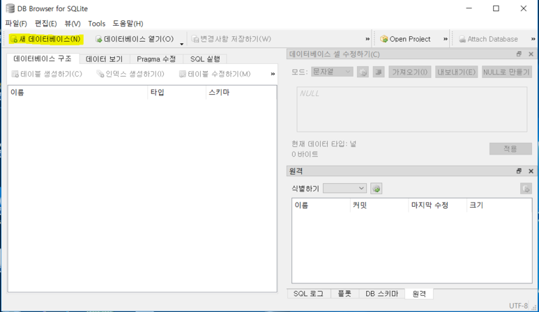
Task: Click 데이터베이스 열기(O) toolbar button
Action: coord(135,39)
